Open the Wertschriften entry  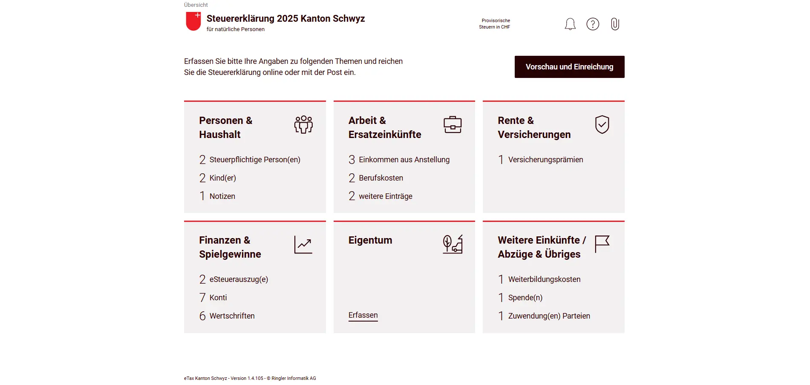pos(232,316)
